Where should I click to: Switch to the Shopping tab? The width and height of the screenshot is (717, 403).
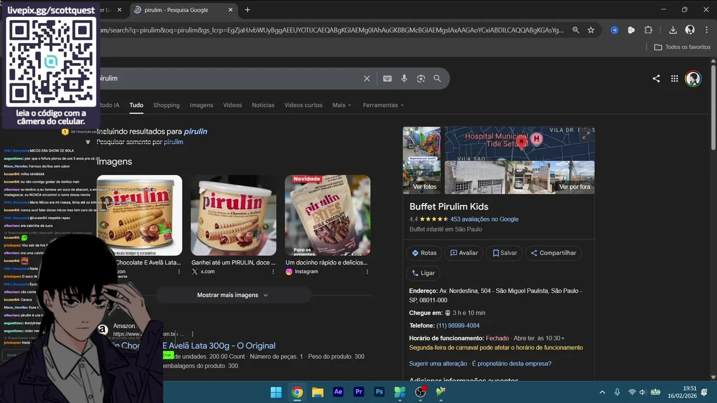tap(166, 105)
